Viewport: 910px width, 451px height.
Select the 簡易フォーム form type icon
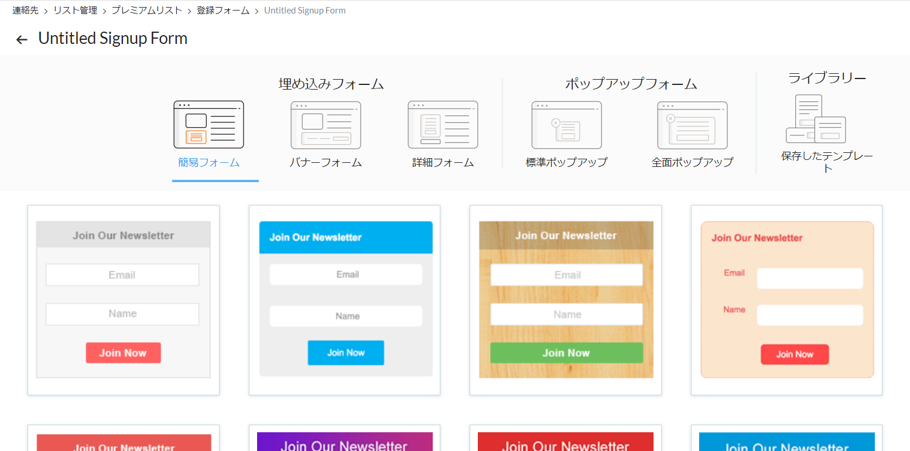coord(208,125)
